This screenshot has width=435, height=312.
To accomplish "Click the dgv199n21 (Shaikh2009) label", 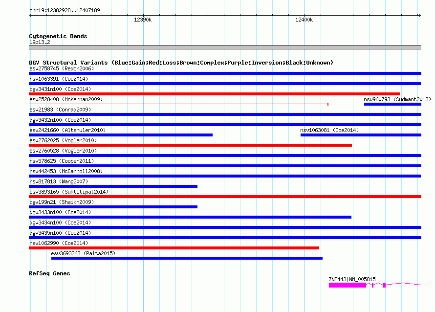I will pos(62,202).
